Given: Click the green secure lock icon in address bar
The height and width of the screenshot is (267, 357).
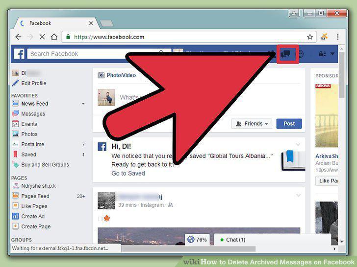Looking at the screenshot, I should coord(68,37).
